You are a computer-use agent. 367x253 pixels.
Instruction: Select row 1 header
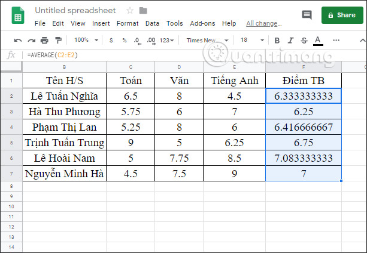pos(11,81)
